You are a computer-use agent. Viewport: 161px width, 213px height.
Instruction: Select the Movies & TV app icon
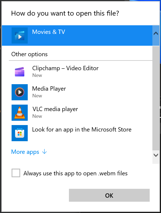(x=20, y=35)
